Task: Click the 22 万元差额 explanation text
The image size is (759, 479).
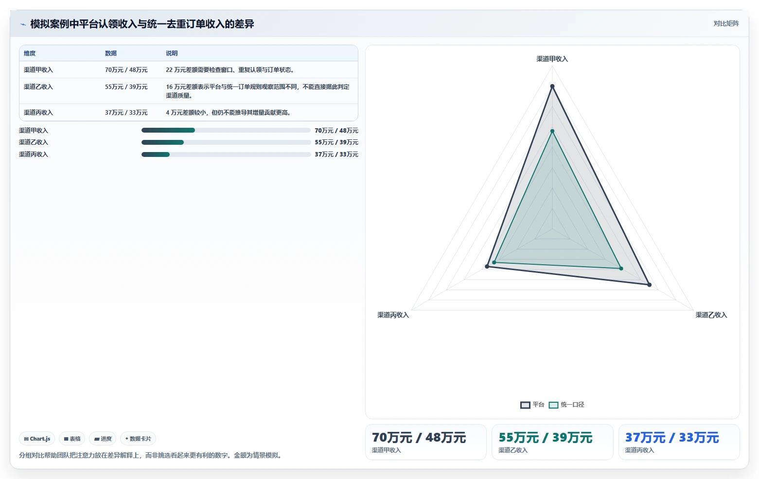Action: pos(230,70)
